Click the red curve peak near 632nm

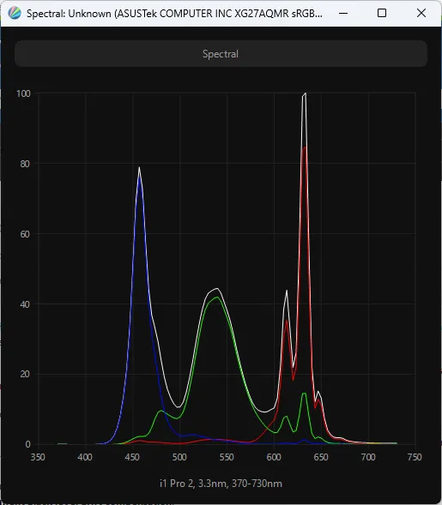[305, 148]
